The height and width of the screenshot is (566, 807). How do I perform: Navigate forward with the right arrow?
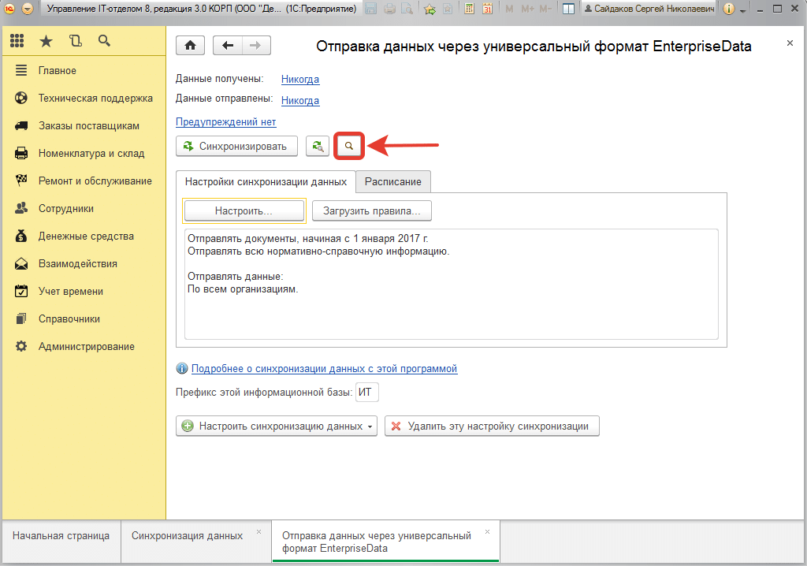coord(256,45)
